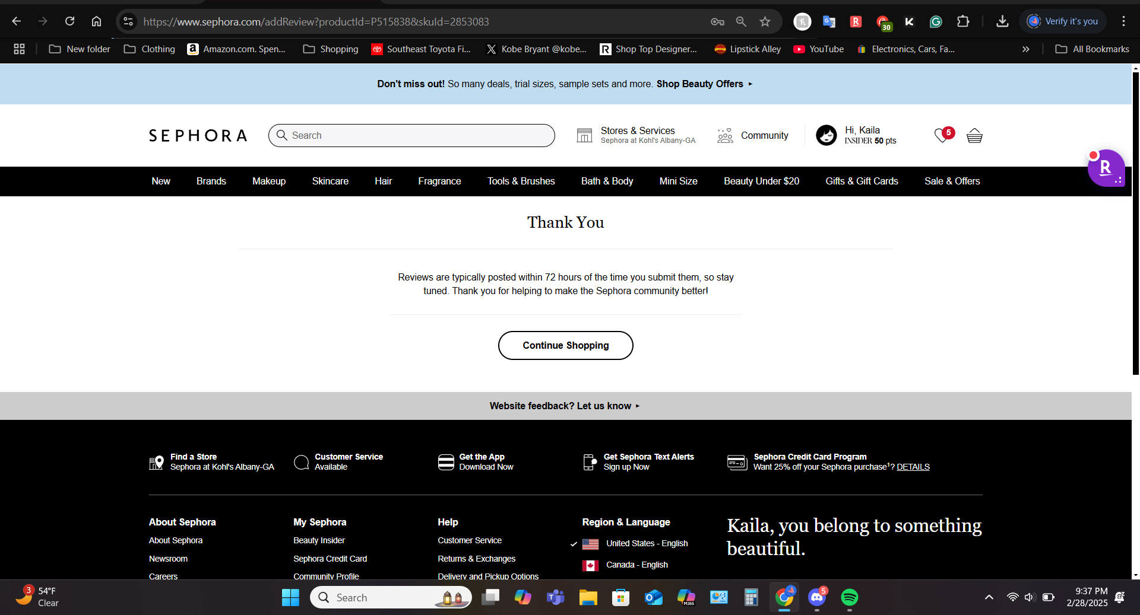
Task: Click the Sephora logo
Action: [198, 136]
